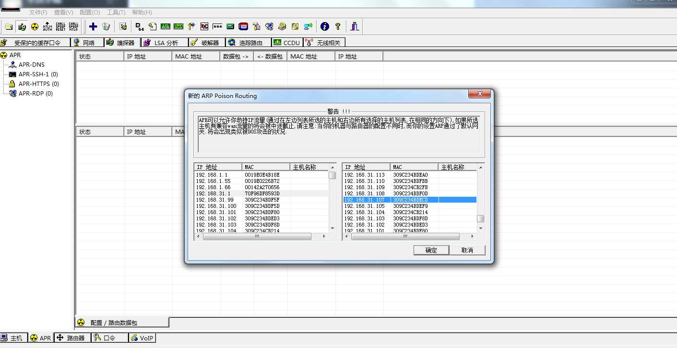Switch to the 受保护的缓存口令 tab

tap(35, 43)
